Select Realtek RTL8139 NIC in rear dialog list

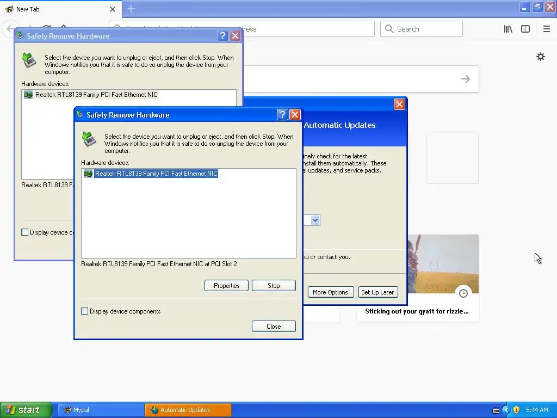click(x=96, y=95)
